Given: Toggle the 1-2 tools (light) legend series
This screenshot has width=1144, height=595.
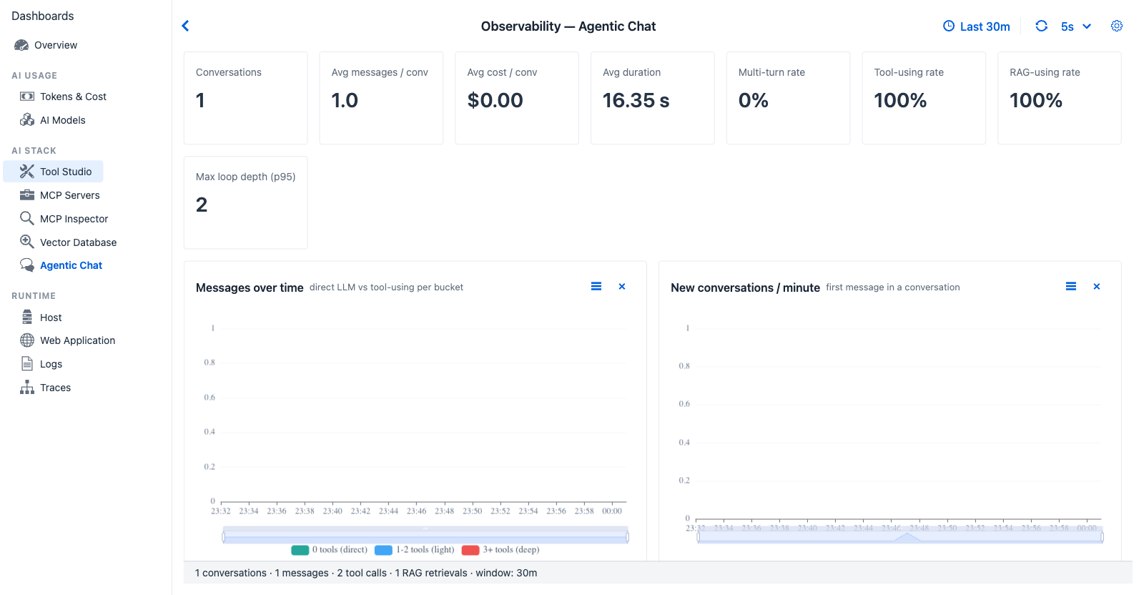Looking at the screenshot, I should tap(415, 550).
